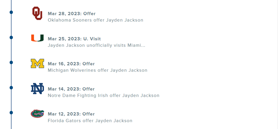Click "Oklahoma Sooners offer Jayden Jackson" text
Viewport: 278px width, 129px height.
click(95, 20)
